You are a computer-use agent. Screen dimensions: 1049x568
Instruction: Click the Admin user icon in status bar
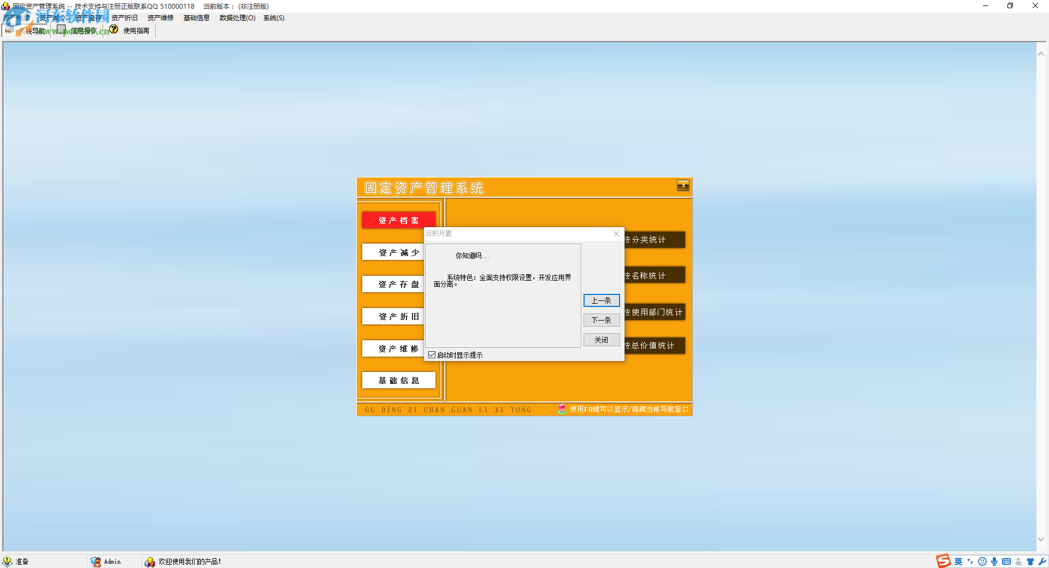coord(96,561)
